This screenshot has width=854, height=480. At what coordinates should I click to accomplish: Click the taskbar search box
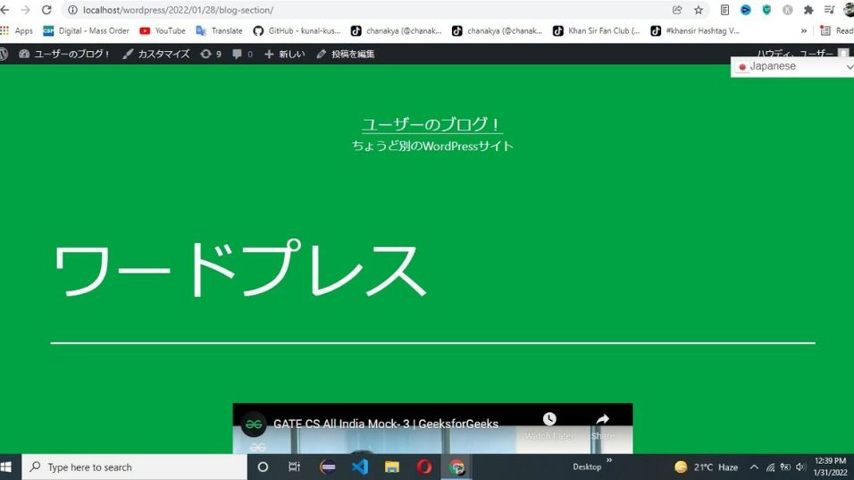pyautogui.click(x=135, y=467)
